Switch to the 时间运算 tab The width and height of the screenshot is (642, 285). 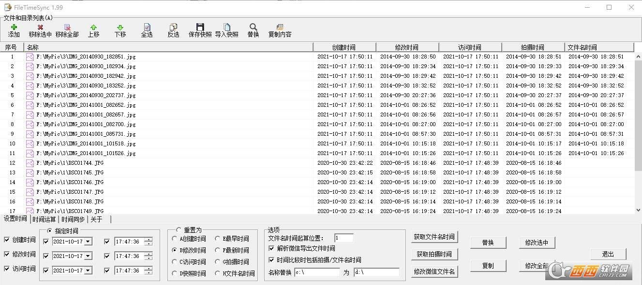[x=45, y=219]
